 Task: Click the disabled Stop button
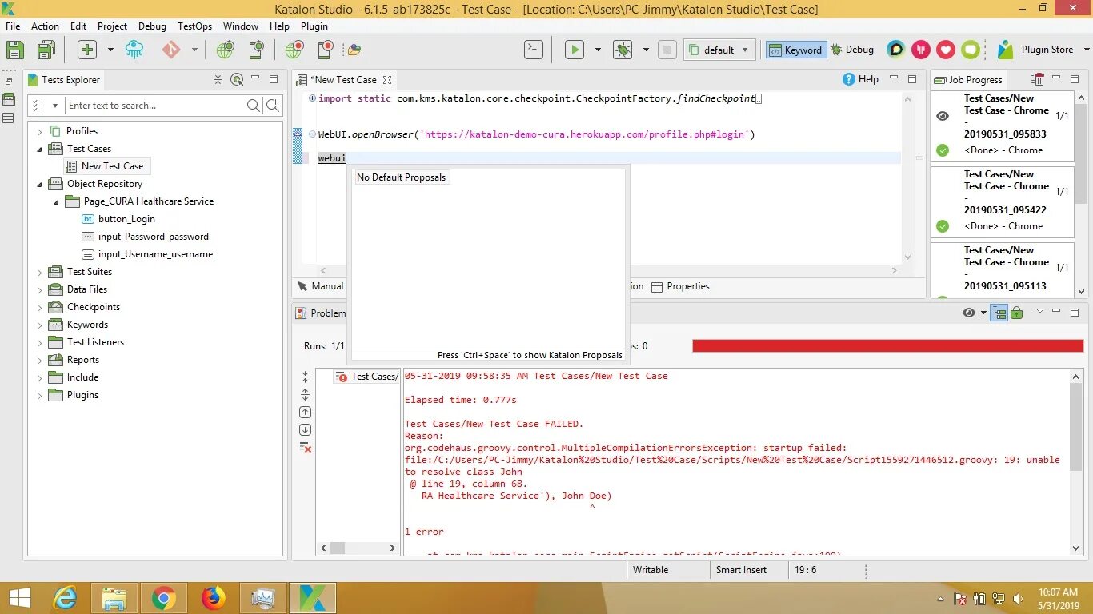tap(667, 50)
